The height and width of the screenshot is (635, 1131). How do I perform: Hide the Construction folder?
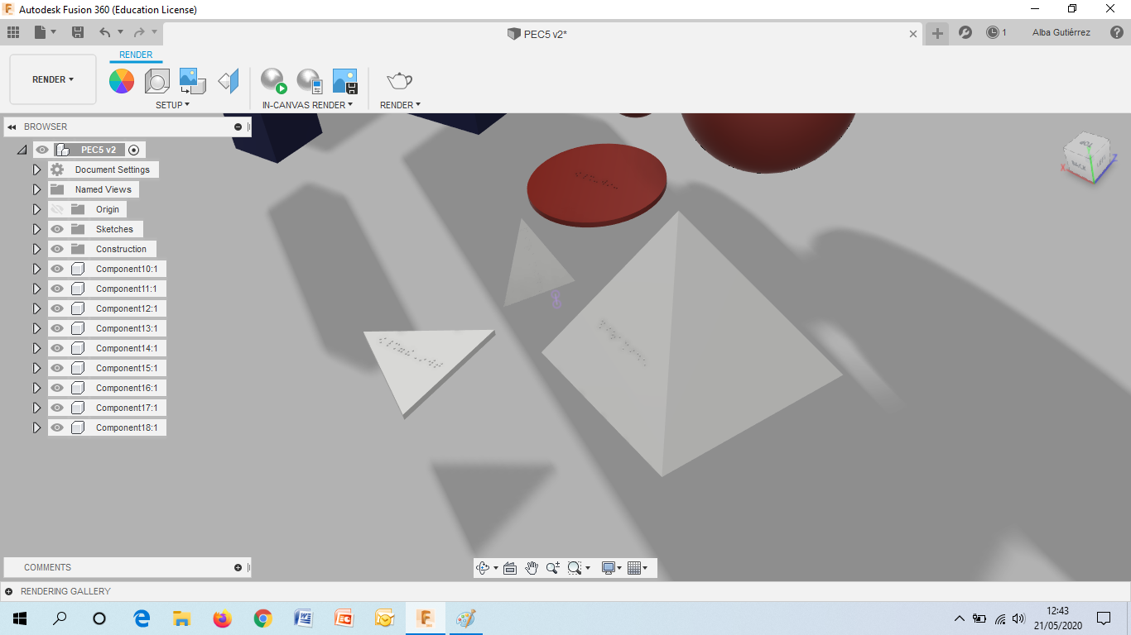coord(57,249)
